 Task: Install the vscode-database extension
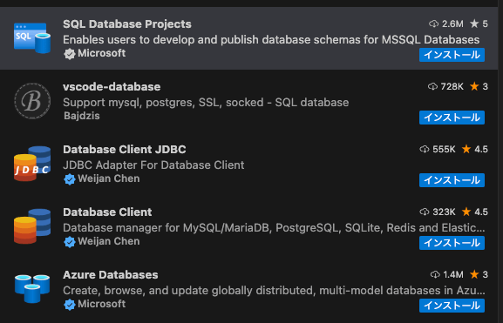[452, 118]
